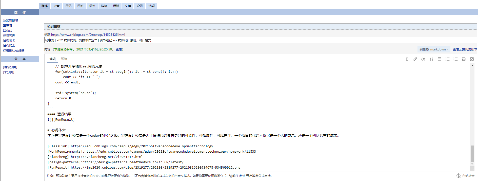The width and height of the screenshot is (478, 181).
Task: Click the '#### 运行结果' line in editor
Action: (59, 114)
